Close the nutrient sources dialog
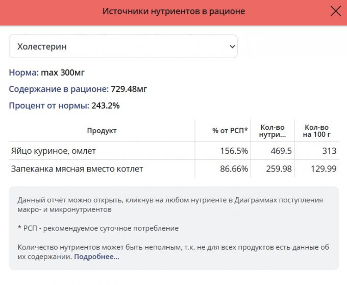 (335, 11)
